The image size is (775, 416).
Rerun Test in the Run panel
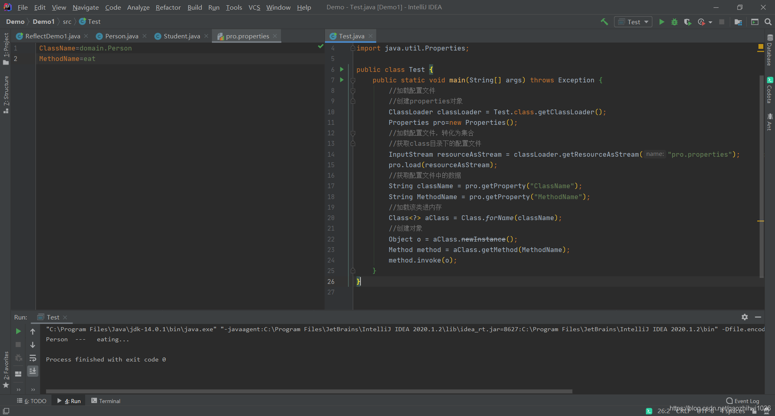18,331
